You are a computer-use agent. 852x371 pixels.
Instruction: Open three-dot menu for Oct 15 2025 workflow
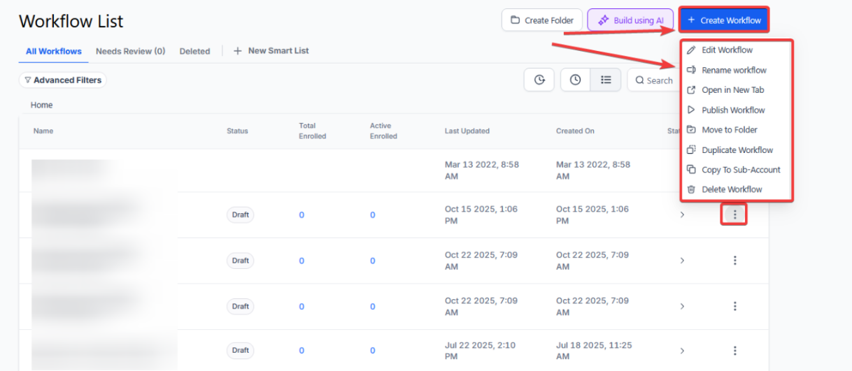[x=734, y=215]
